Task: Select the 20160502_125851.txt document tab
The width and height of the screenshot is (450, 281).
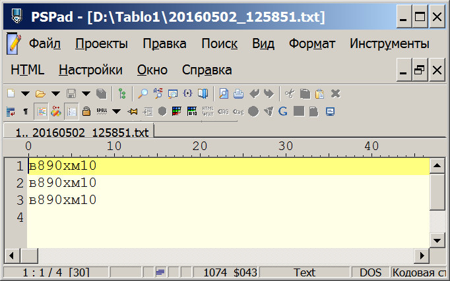Action: point(78,132)
